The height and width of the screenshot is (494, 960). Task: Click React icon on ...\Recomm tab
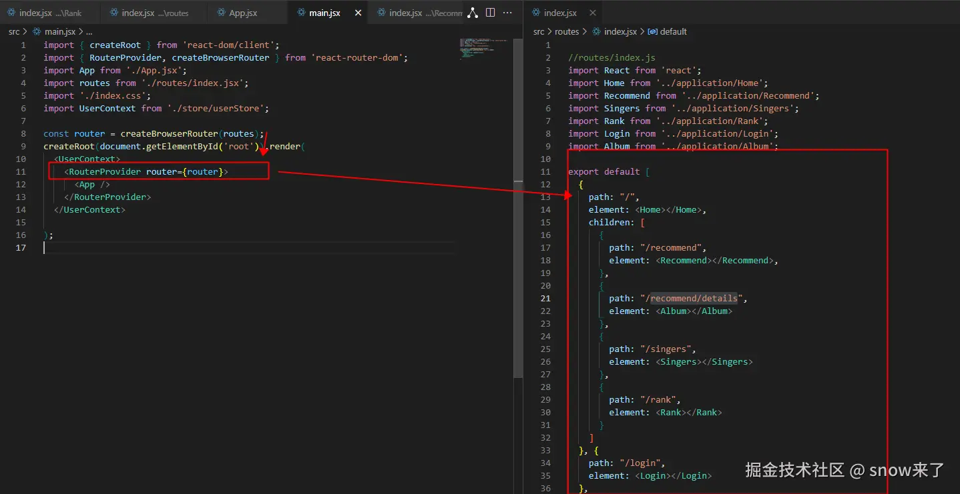click(381, 13)
